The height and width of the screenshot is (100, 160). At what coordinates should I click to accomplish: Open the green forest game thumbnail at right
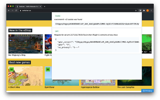[x=147, y=44]
